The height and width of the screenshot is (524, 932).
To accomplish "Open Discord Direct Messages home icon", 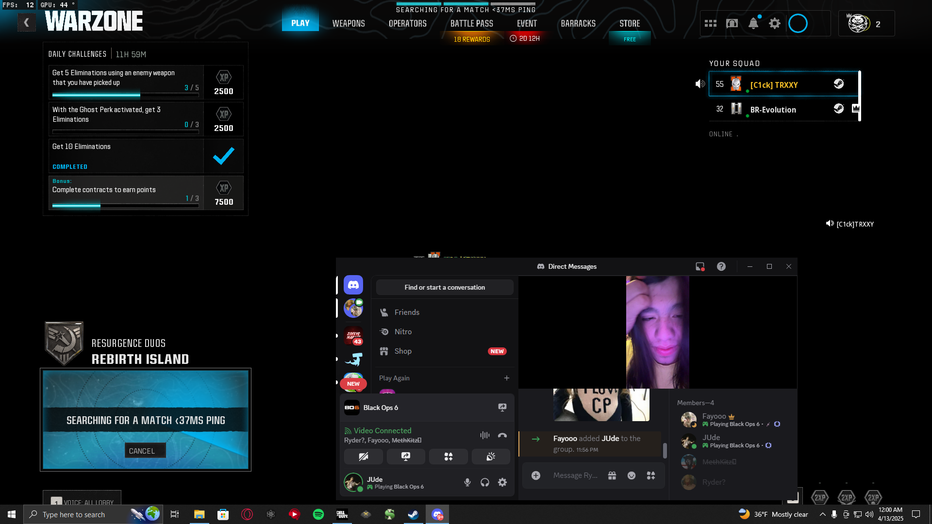I will pyautogui.click(x=353, y=285).
